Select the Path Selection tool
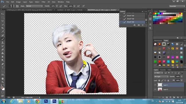 coord(3,71)
